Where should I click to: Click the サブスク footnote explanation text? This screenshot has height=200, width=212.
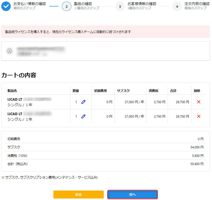(x=49, y=177)
